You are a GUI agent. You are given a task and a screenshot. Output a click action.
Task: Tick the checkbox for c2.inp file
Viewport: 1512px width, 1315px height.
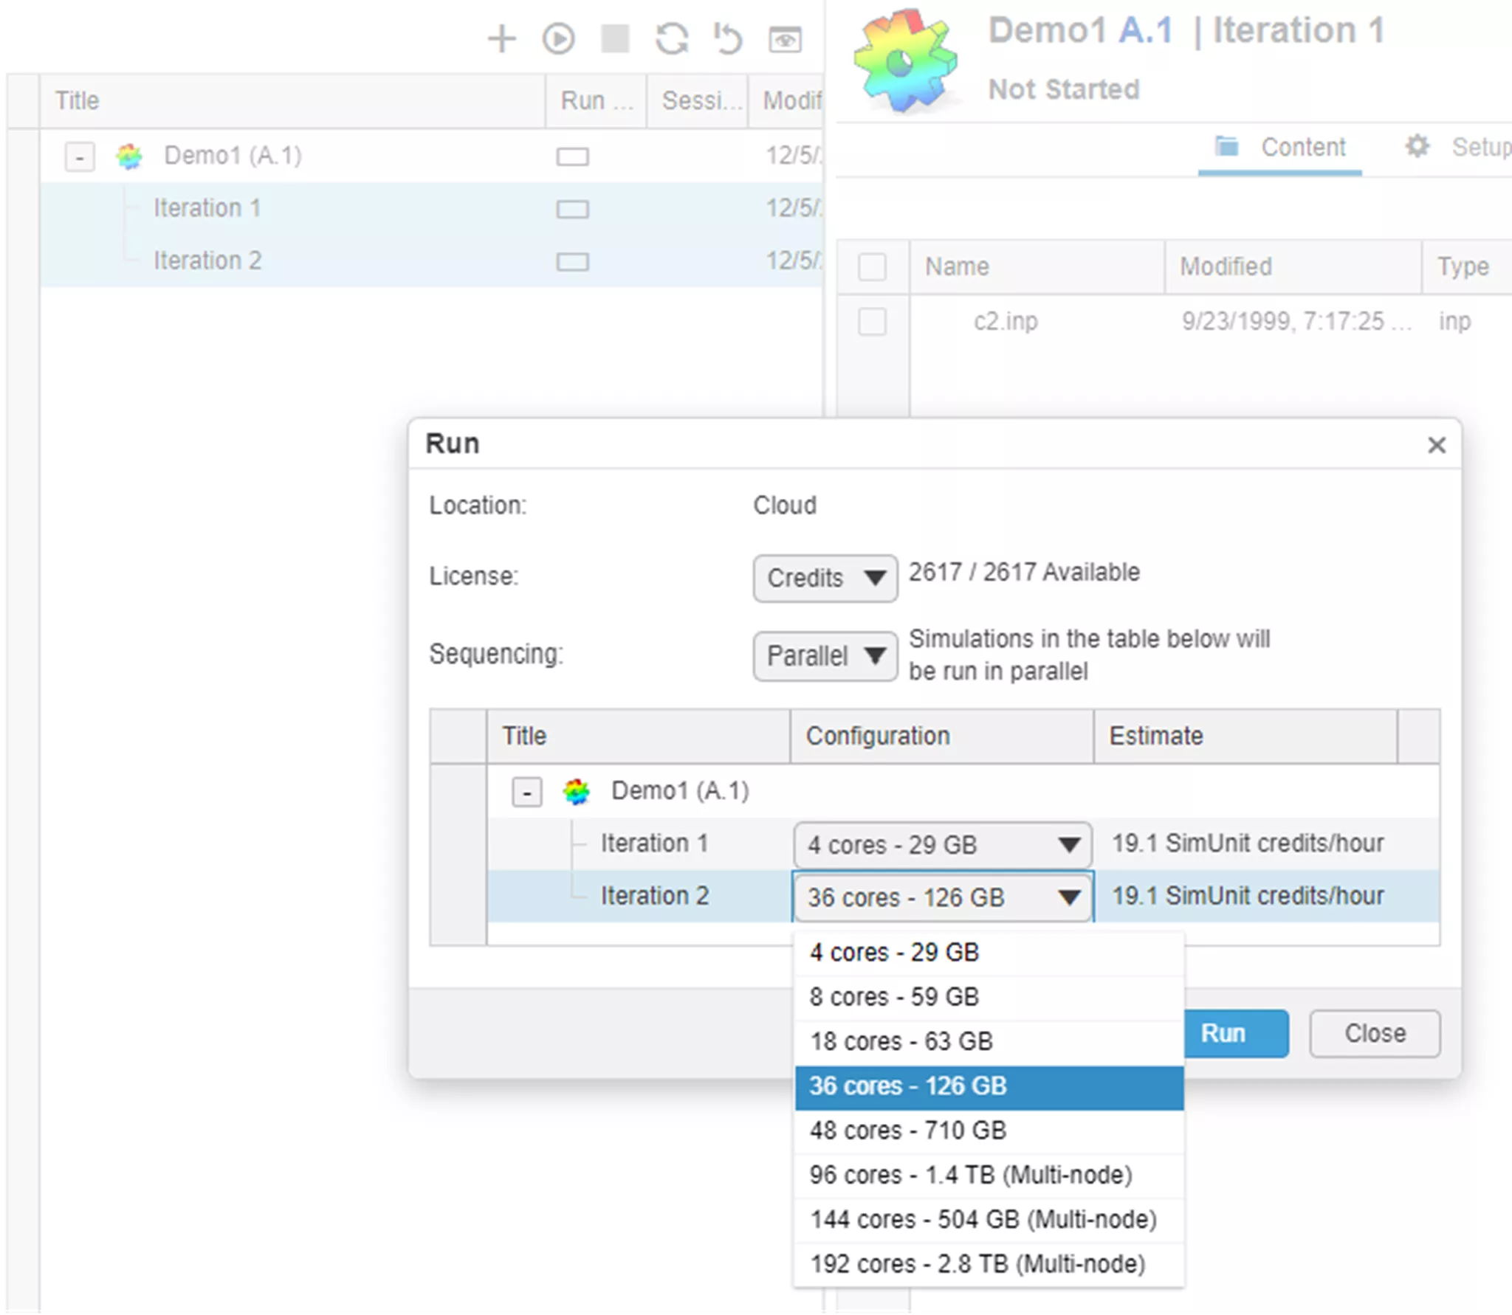pos(872,322)
